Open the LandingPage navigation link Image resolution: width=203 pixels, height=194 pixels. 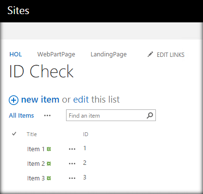click(x=109, y=54)
